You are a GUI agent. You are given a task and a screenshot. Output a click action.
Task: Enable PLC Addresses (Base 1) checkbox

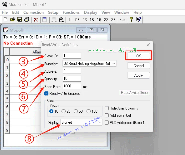107,123
